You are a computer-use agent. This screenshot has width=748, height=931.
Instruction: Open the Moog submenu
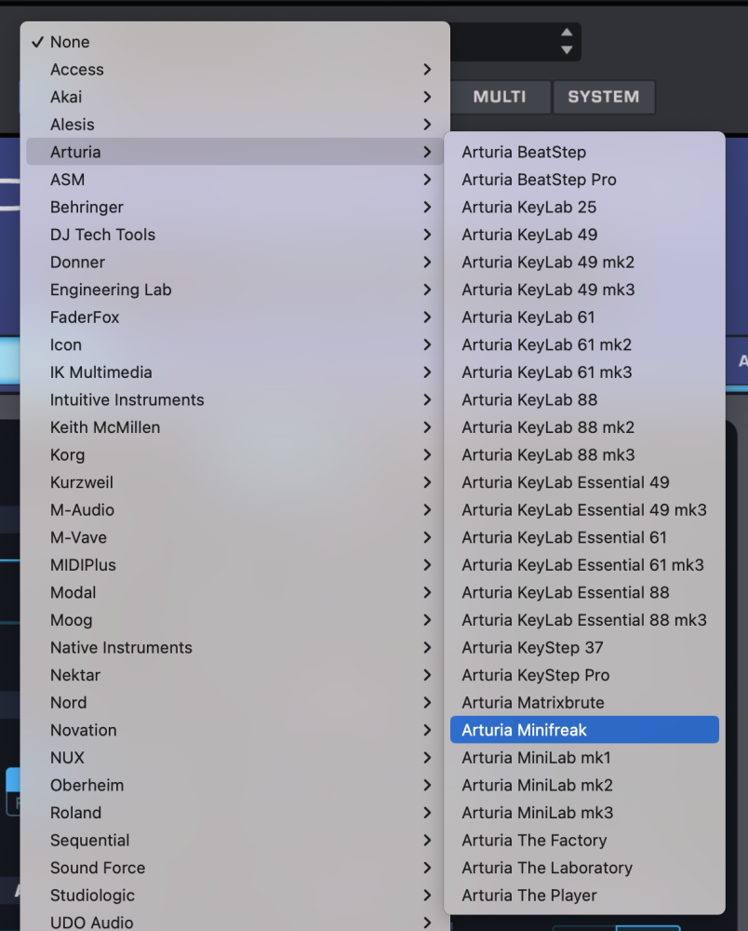coord(234,620)
